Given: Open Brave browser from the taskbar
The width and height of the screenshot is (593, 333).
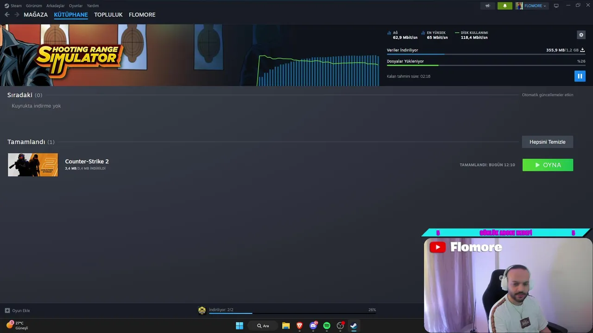Looking at the screenshot, I should 300,326.
